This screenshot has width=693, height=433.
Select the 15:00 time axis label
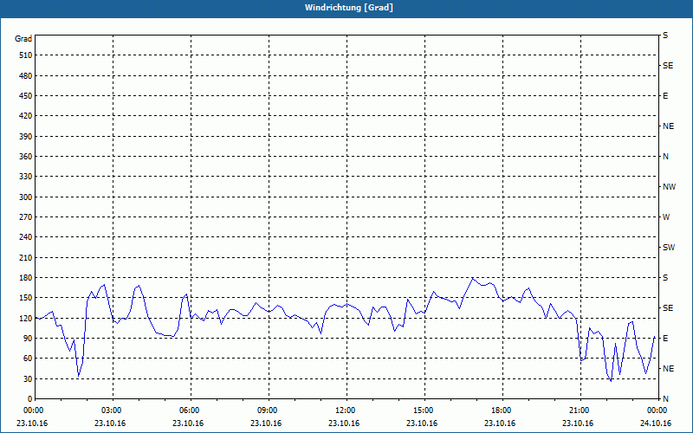tap(424, 410)
